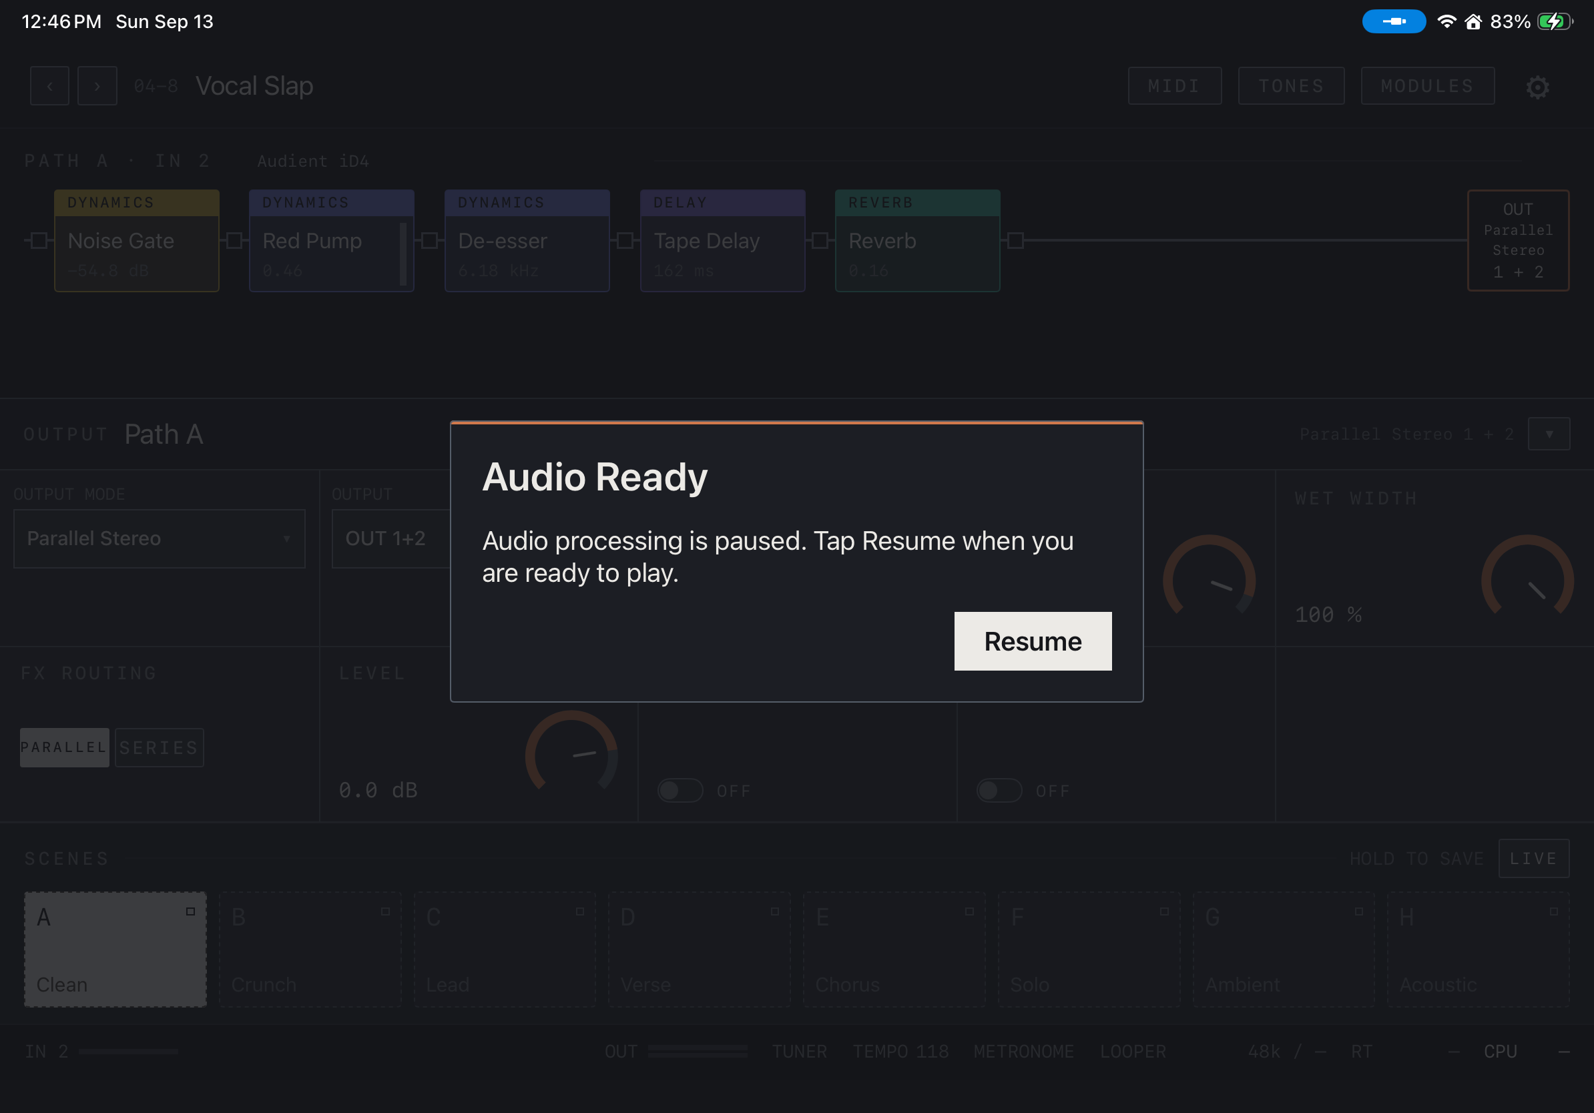The image size is (1594, 1113).
Task: Select the Tape Delay module block
Action: tap(722, 240)
